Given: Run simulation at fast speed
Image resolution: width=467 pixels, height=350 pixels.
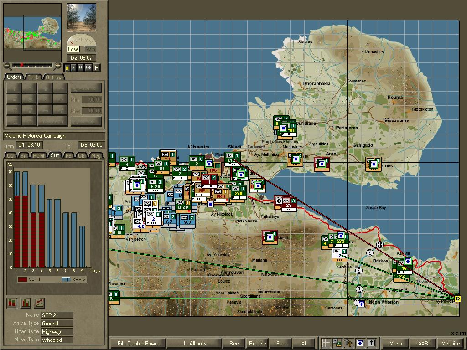Looking at the screenshot, I should point(80,67).
